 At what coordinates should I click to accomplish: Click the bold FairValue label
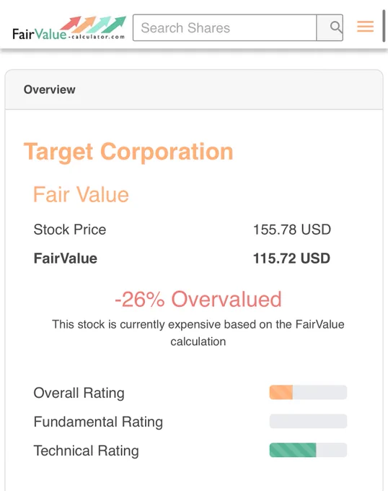tap(66, 258)
